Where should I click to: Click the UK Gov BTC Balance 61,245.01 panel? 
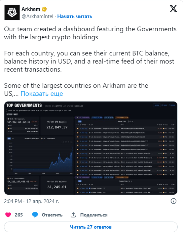[x=57, y=186]
